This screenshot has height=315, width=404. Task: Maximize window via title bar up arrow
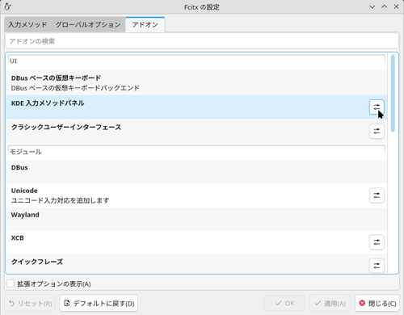click(385, 6)
